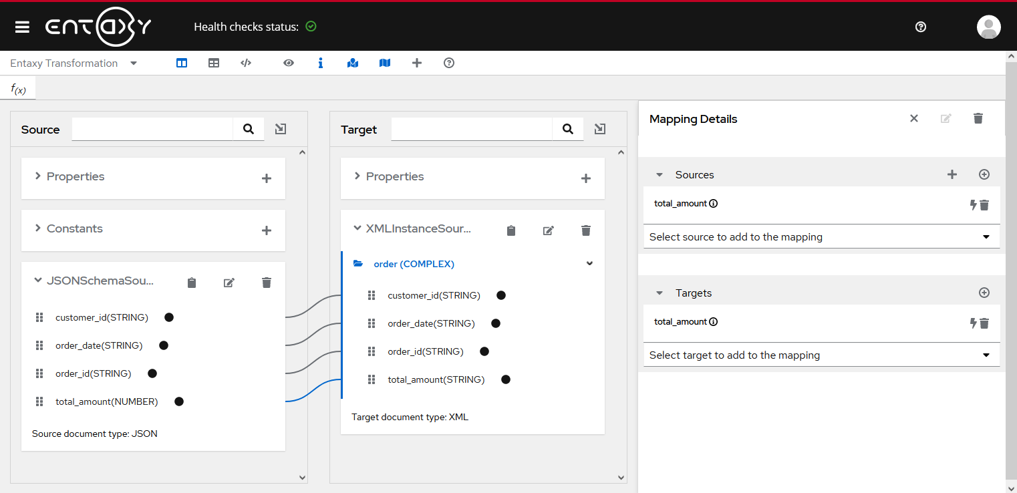Switch to the mapping table view icon

click(214, 63)
